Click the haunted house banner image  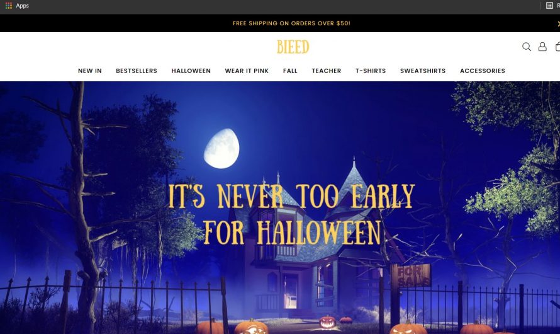(x=280, y=207)
